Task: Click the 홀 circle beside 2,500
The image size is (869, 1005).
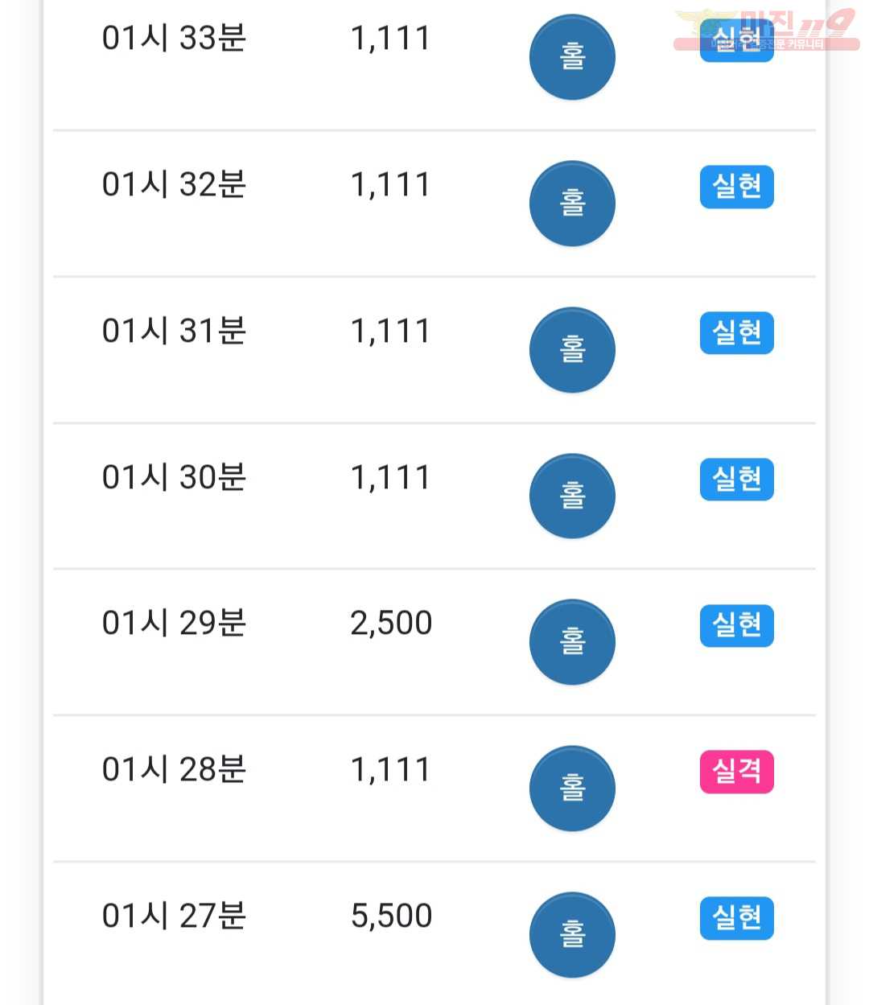Action: 572,642
